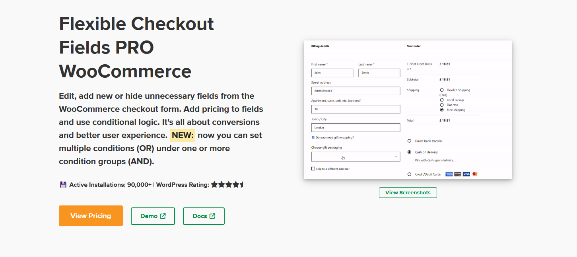Choose the Cash on delivery radio button

410,152
